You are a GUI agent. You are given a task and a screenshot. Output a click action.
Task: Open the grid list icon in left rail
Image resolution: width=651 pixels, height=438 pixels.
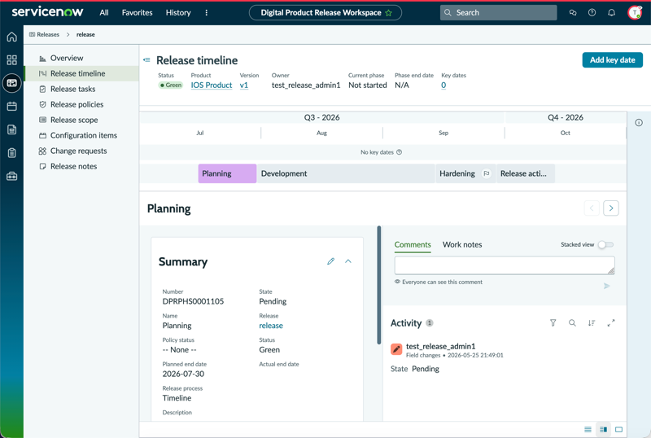click(11, 60)
